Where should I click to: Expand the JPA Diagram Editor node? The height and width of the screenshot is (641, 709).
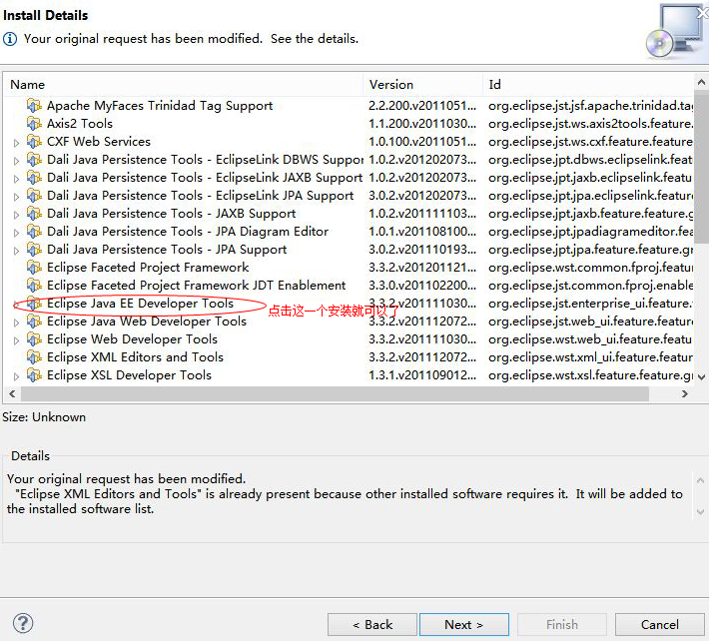click(16, 233)
